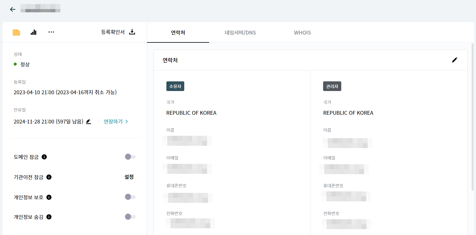Viewport: 476px width, 235px height.
Task: Click the registration certificate download icon
Action: pos(132,32)
